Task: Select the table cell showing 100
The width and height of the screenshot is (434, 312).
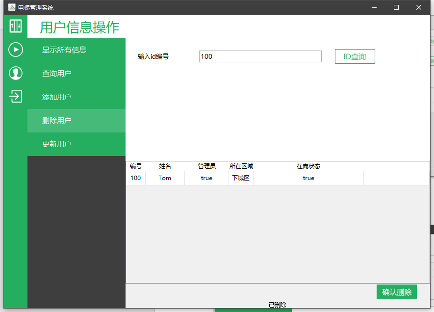Action: (136, 178)
